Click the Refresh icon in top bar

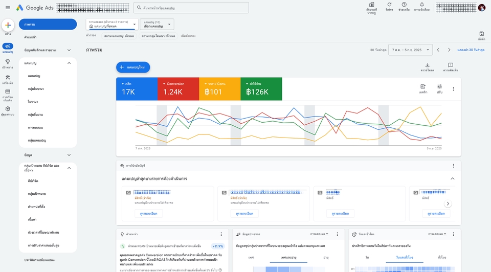[389, 5]
